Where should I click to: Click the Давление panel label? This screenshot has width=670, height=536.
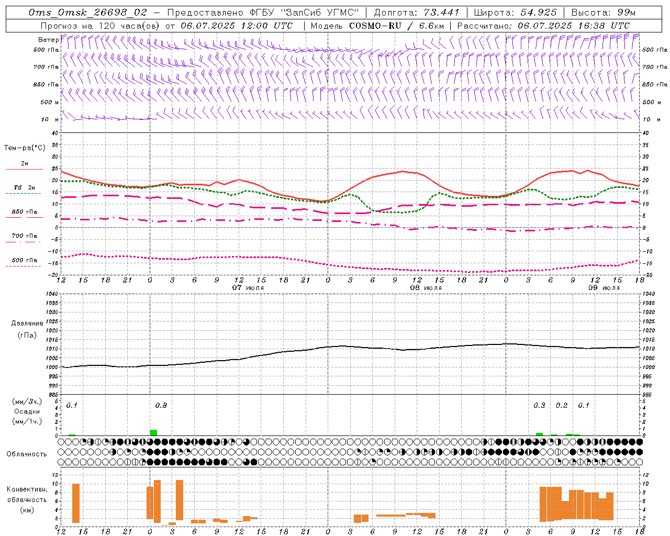click(27, 323)
